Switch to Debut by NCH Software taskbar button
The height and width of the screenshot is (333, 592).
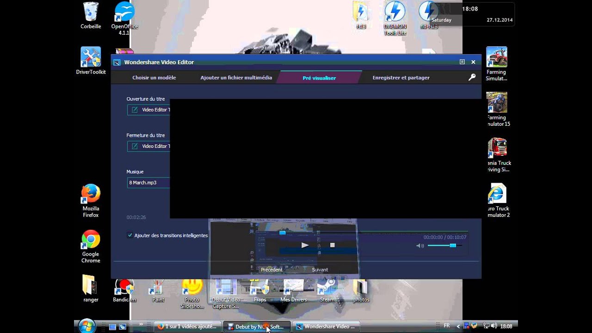tap(257, 327)
